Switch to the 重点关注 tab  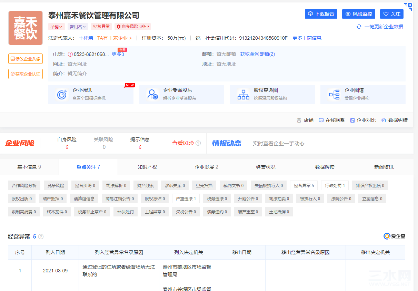pyautogui.click(x=88, y=167)
